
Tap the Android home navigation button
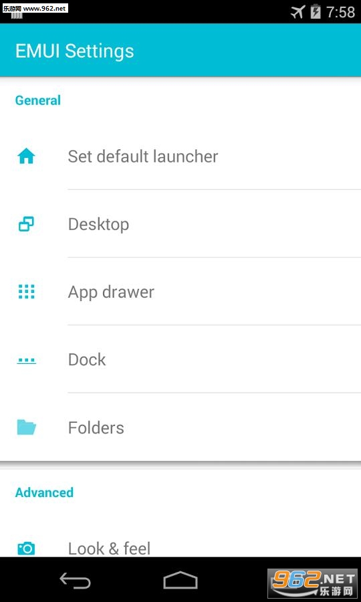[x=180, y=580]
